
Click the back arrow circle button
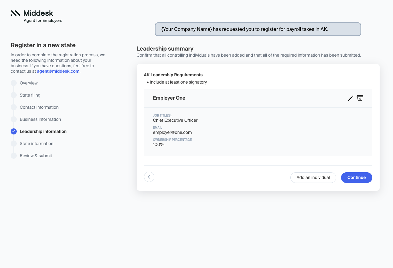pos(149,177)
